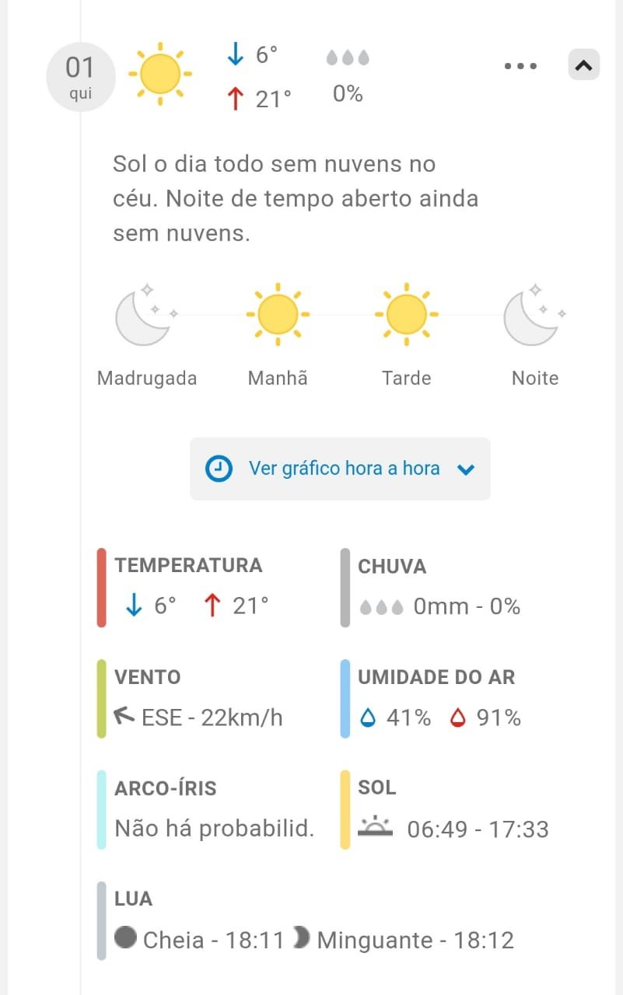Select the Noite moon icon
The width and height of the screenshot is (623, 995).
point(535,316)
